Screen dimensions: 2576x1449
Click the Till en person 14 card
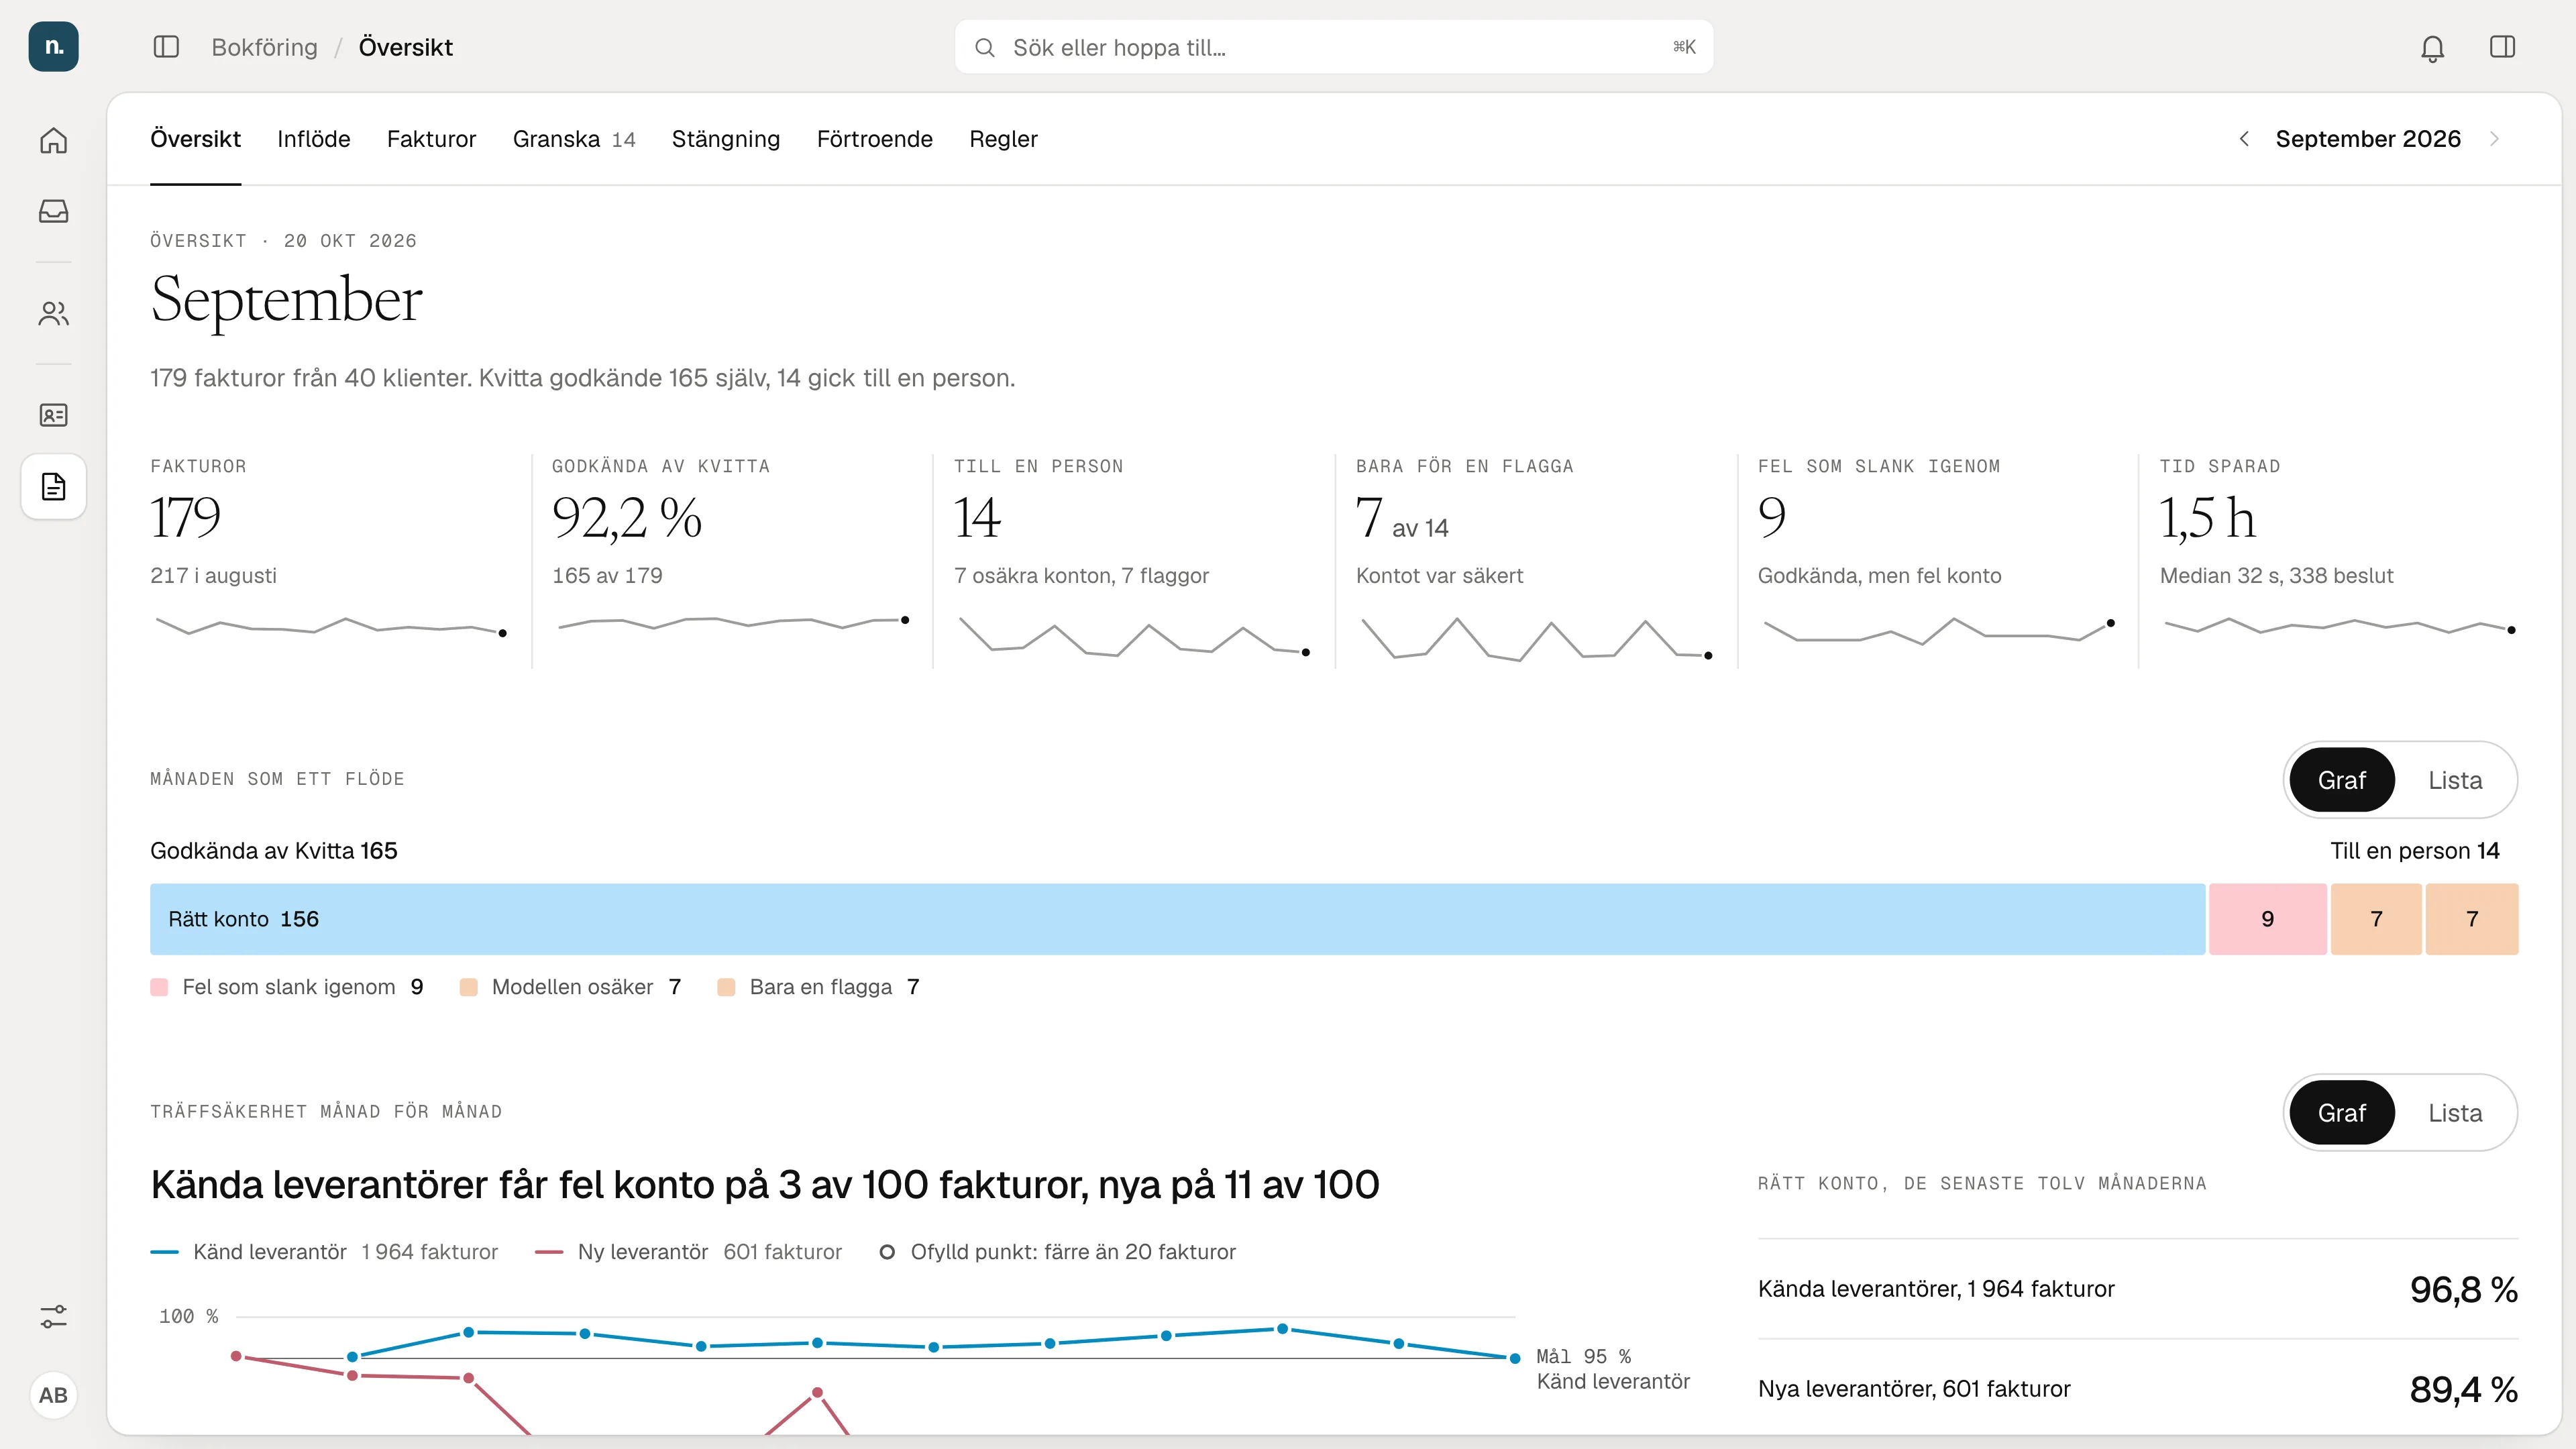click(x=1133, y=560)
